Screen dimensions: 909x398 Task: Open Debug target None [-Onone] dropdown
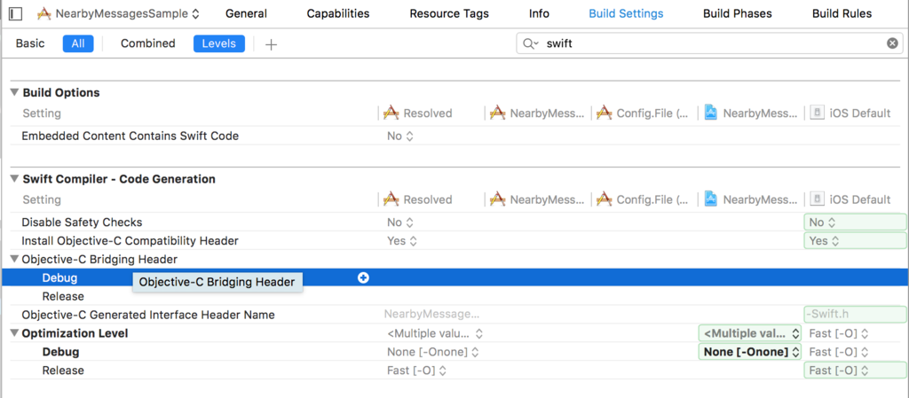coord(750,352)
